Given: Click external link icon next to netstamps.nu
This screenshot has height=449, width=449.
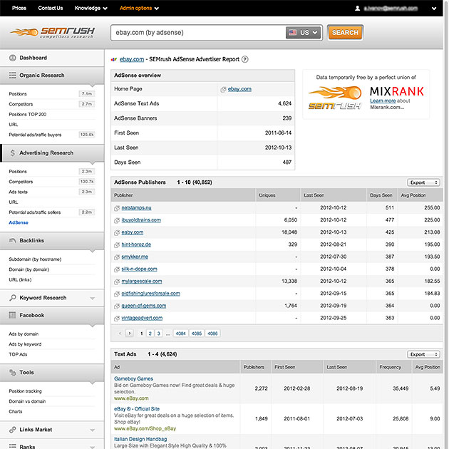Looking at the screenshot, I should 117,208.
